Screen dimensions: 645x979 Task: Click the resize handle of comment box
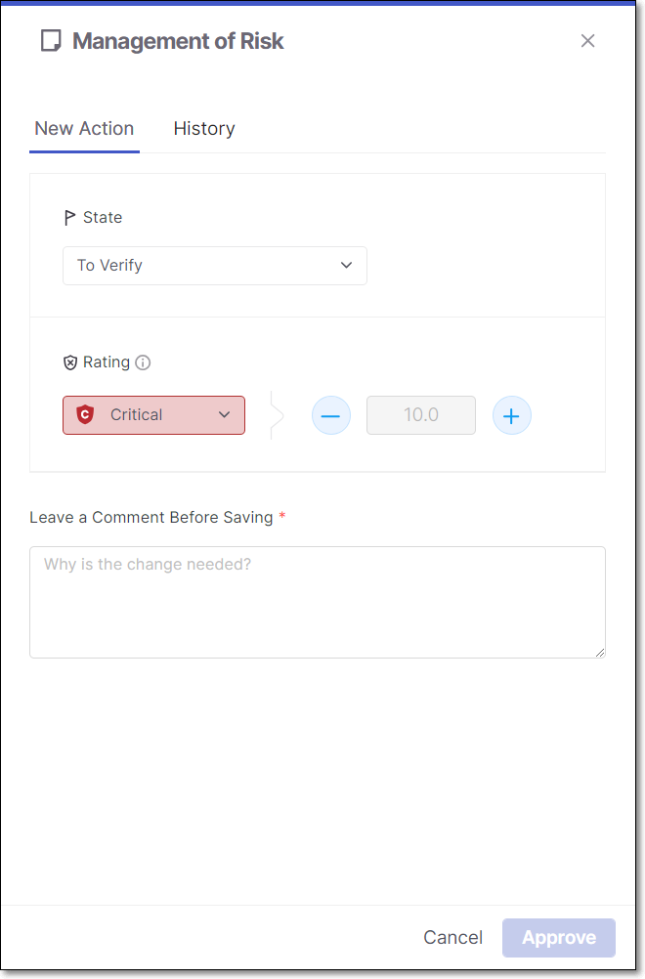pyautogui.click(x=599, y=653)
